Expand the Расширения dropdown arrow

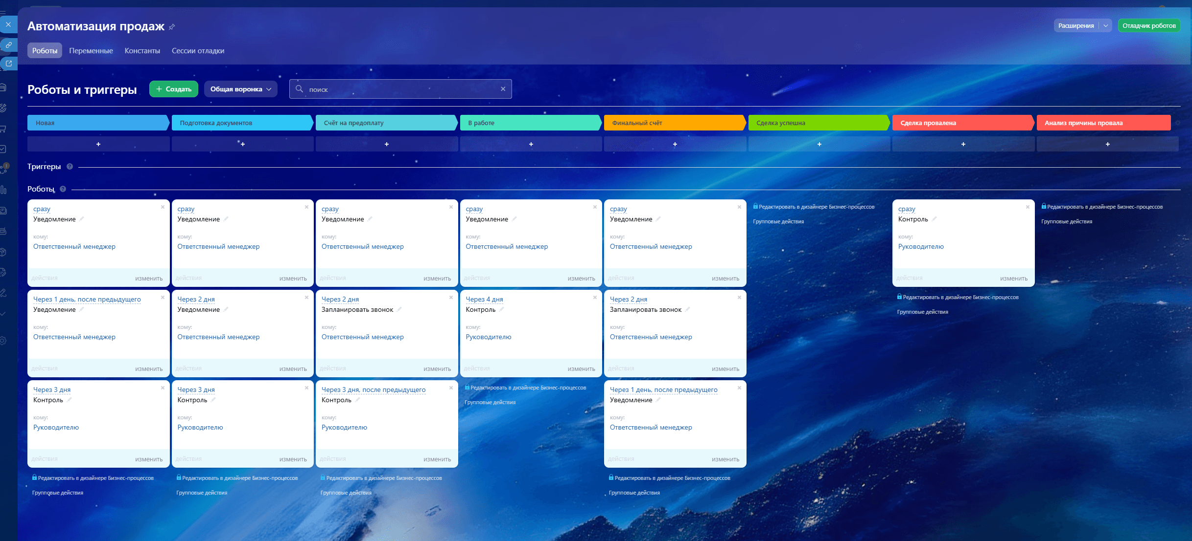pyautogui.click(x=1105, y=26)
